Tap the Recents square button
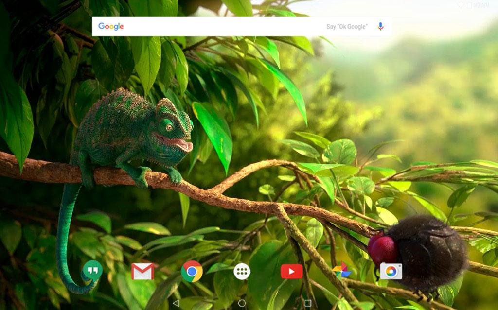 (308, 303)
